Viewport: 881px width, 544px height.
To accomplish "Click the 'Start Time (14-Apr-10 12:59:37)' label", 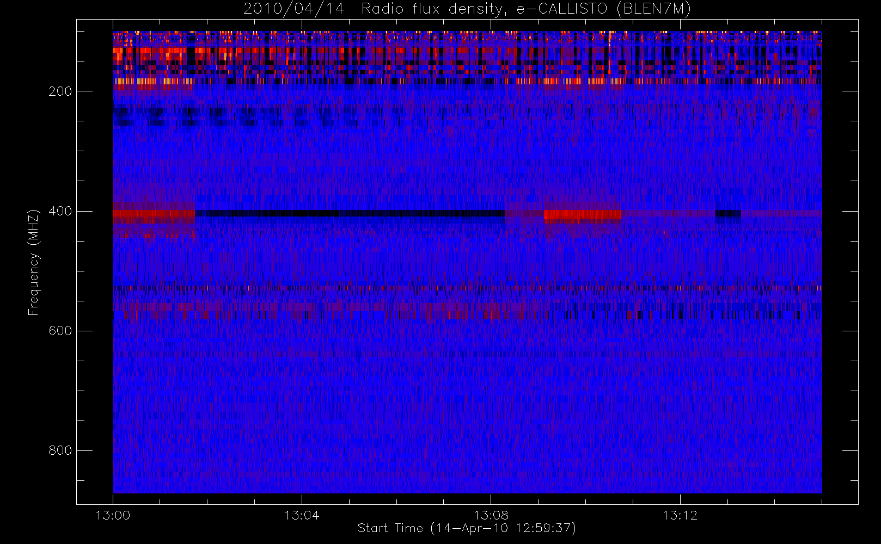I will (x=467, y=528).
